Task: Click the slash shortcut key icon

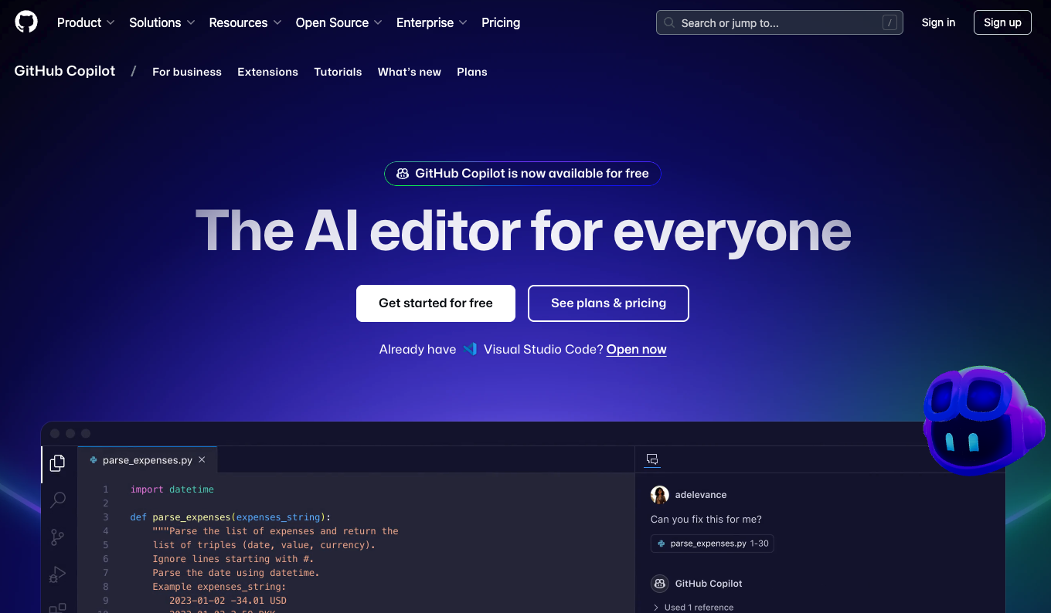Action: pos(889,23)
